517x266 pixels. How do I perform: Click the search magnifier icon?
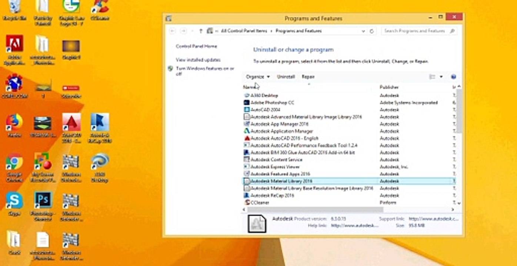coord(452,31)
